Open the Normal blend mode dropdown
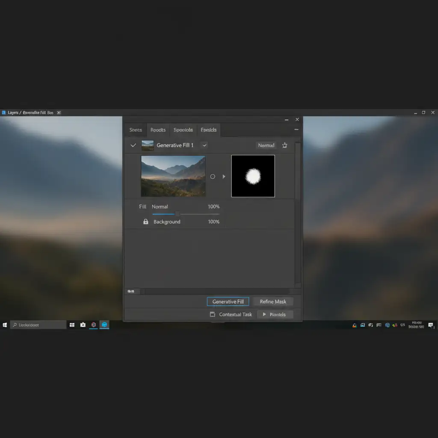 [x=266, y=145]
